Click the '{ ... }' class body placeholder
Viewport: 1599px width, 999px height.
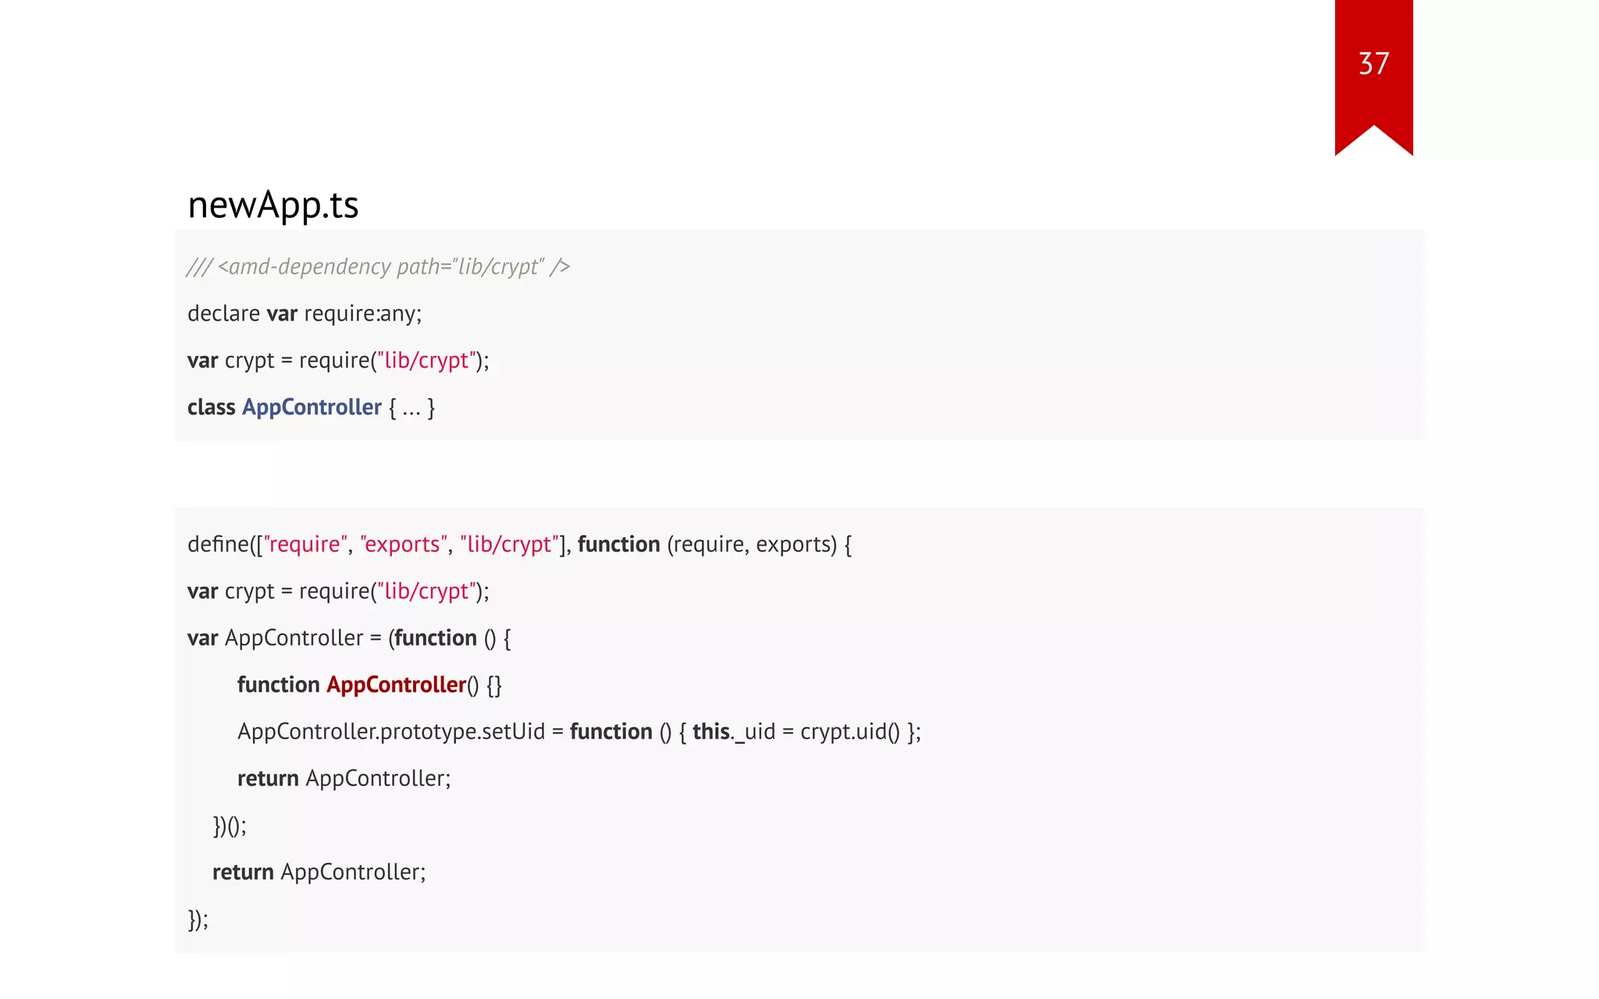(411, 407)
